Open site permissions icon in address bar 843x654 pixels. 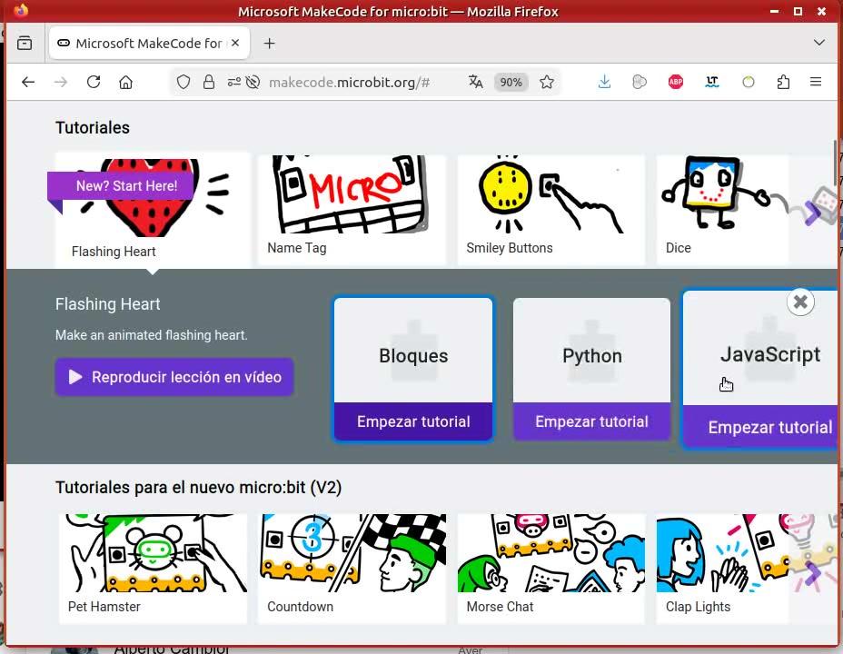point(233,82)
